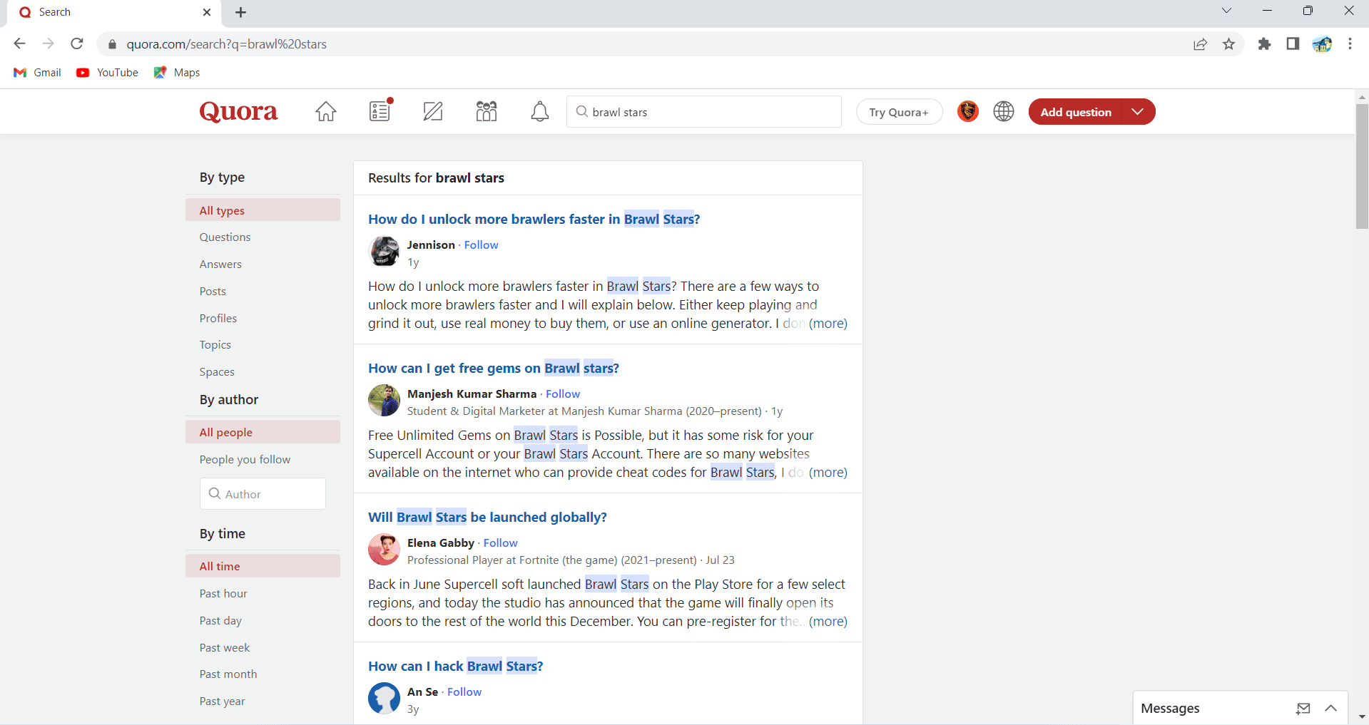View site information lock icon
1369x725 pixels.
pos(112,44)
